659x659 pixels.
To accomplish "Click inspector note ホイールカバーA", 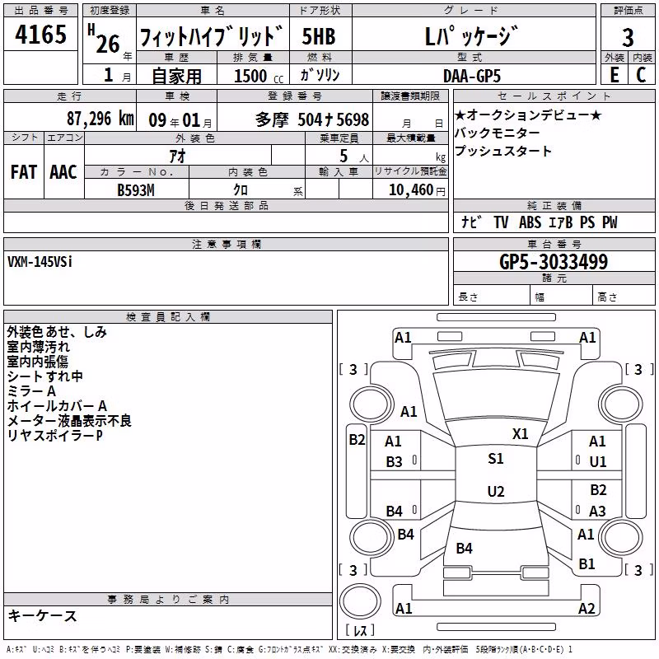I will [57, 405].
